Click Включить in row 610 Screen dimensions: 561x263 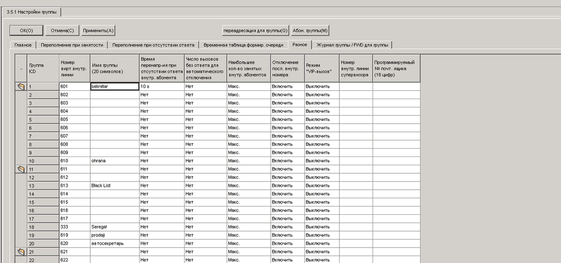pyautogui.click(x=288, y=161)
